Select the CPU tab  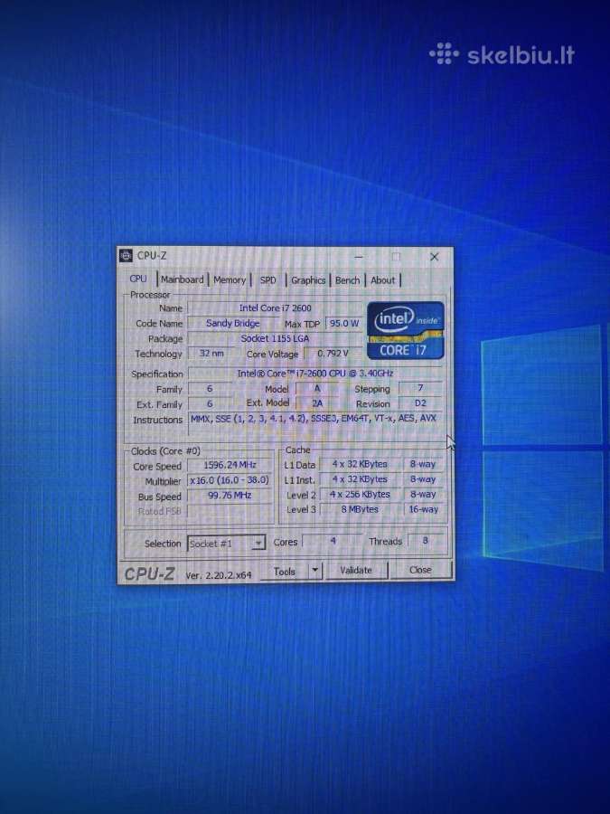138,279
